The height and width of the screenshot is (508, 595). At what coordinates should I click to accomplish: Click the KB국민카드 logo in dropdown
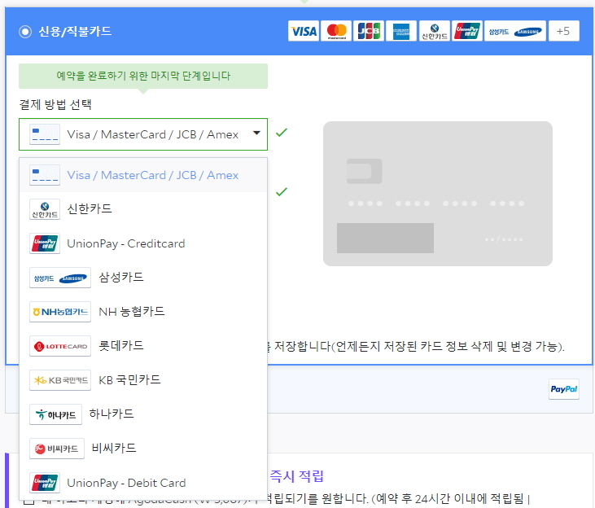pyautogui.click(x=60, y=380)
